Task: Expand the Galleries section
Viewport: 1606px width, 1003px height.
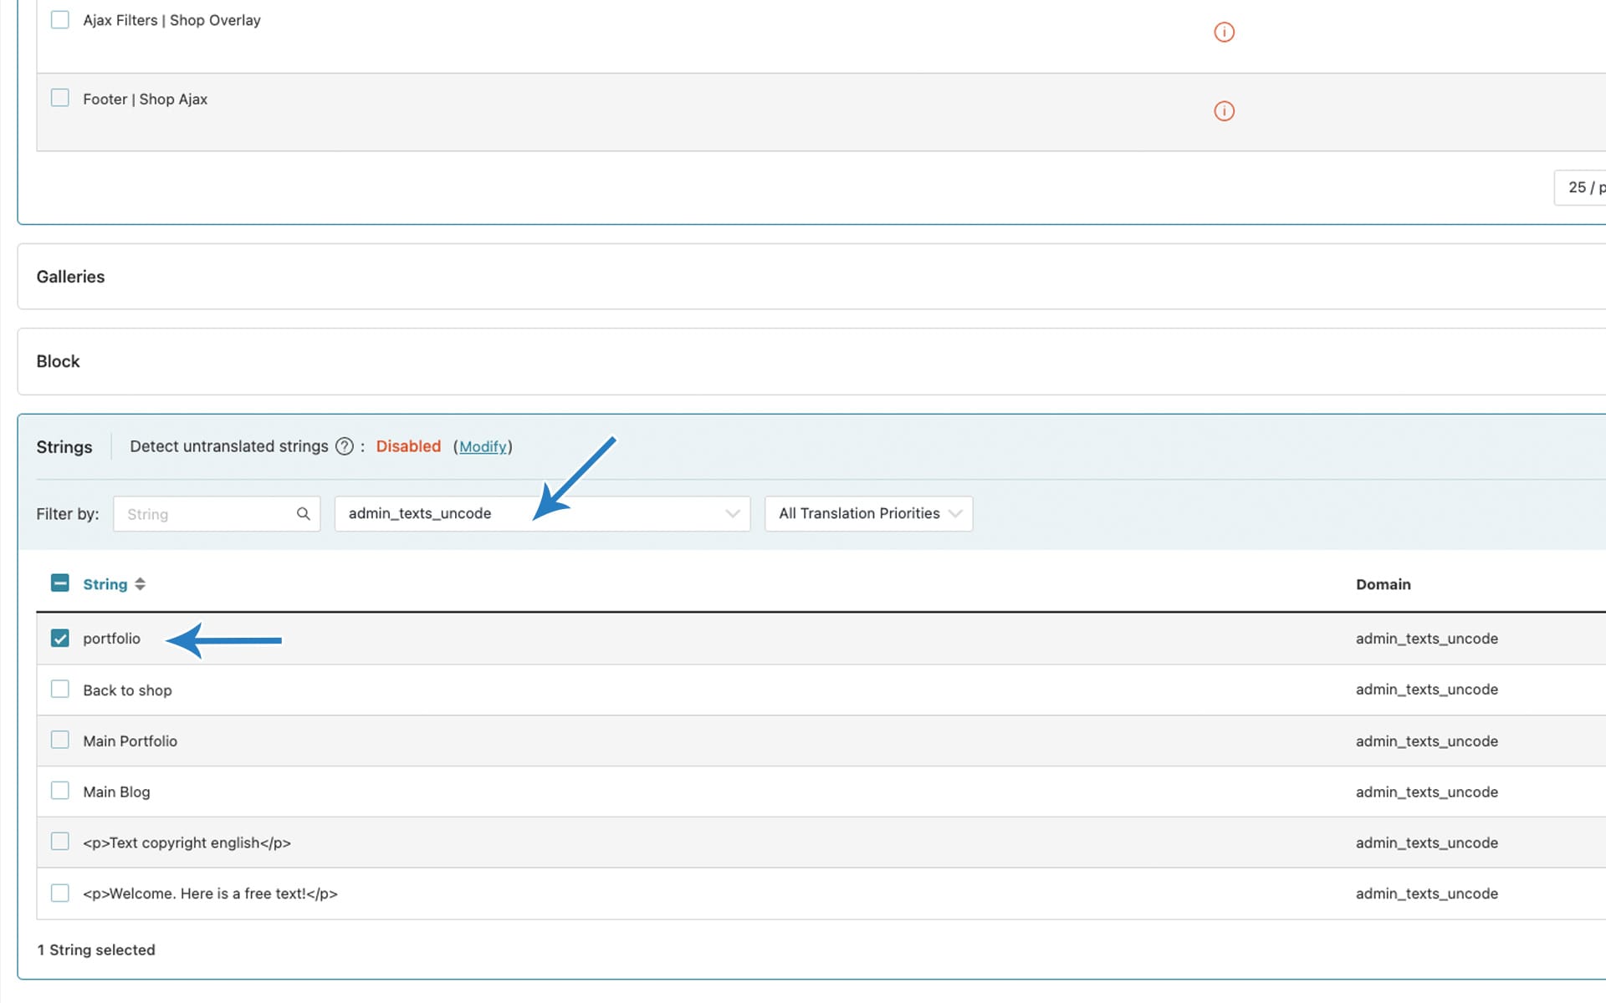Action: pyautogui.click(x=71, y=277)
